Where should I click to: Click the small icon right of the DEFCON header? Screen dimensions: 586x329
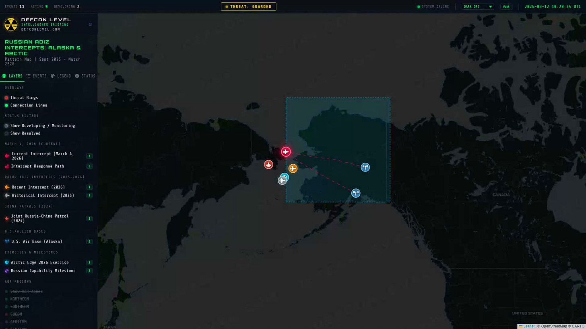(x=90, y=25)
